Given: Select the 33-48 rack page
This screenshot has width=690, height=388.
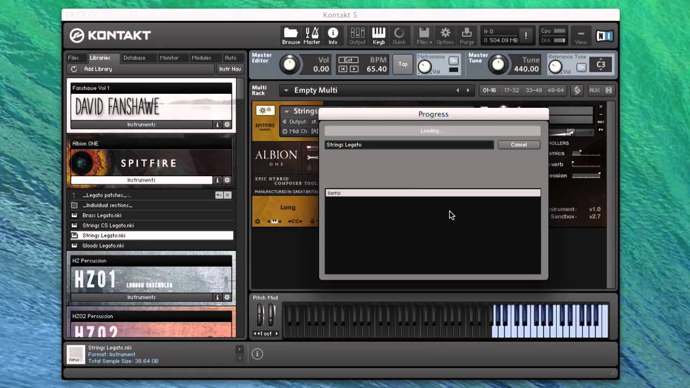Looking at the screenshot, I should tap(534, 90).
